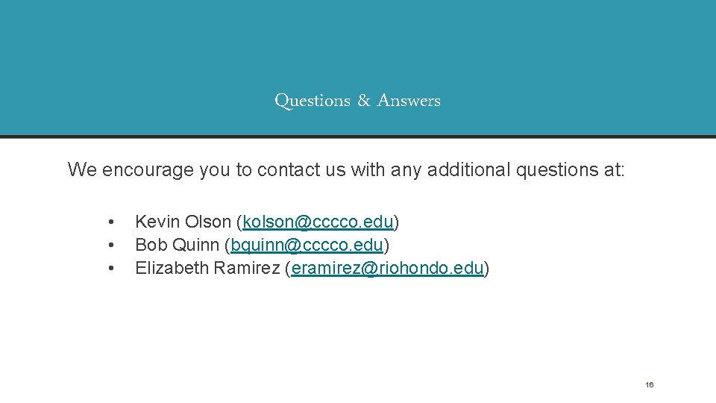Follow the eramirez@riohondo.edu email link
Viewport: 716px width, 403px height.
(x=387, y=268)
